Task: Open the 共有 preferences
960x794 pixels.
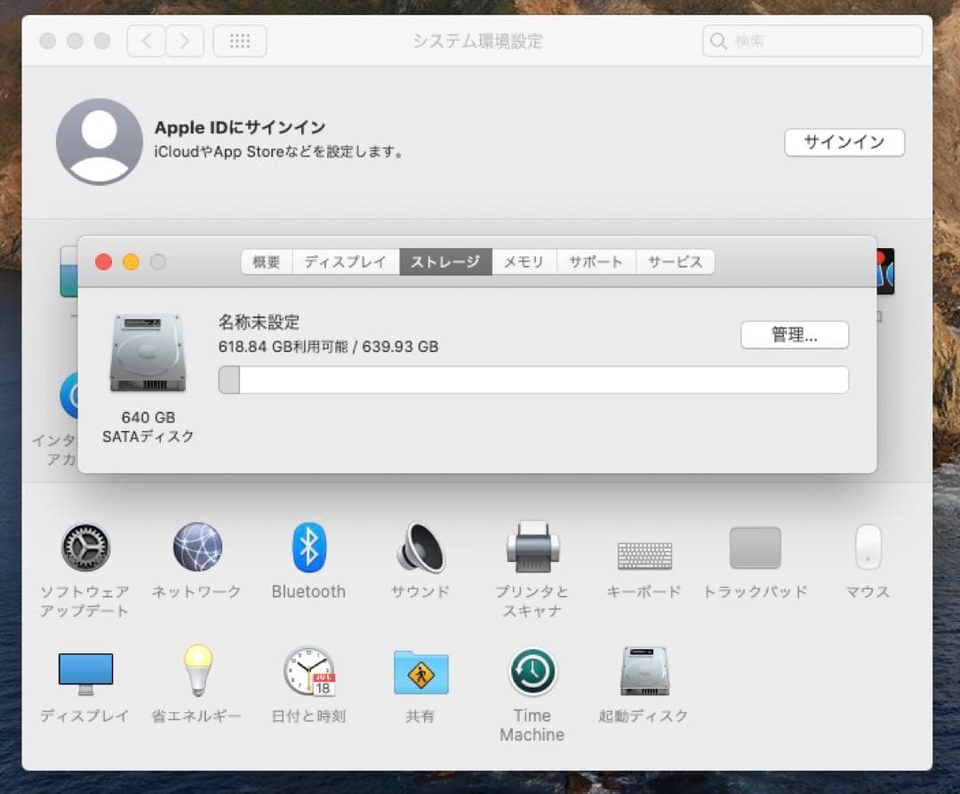Action: (419, 671)
